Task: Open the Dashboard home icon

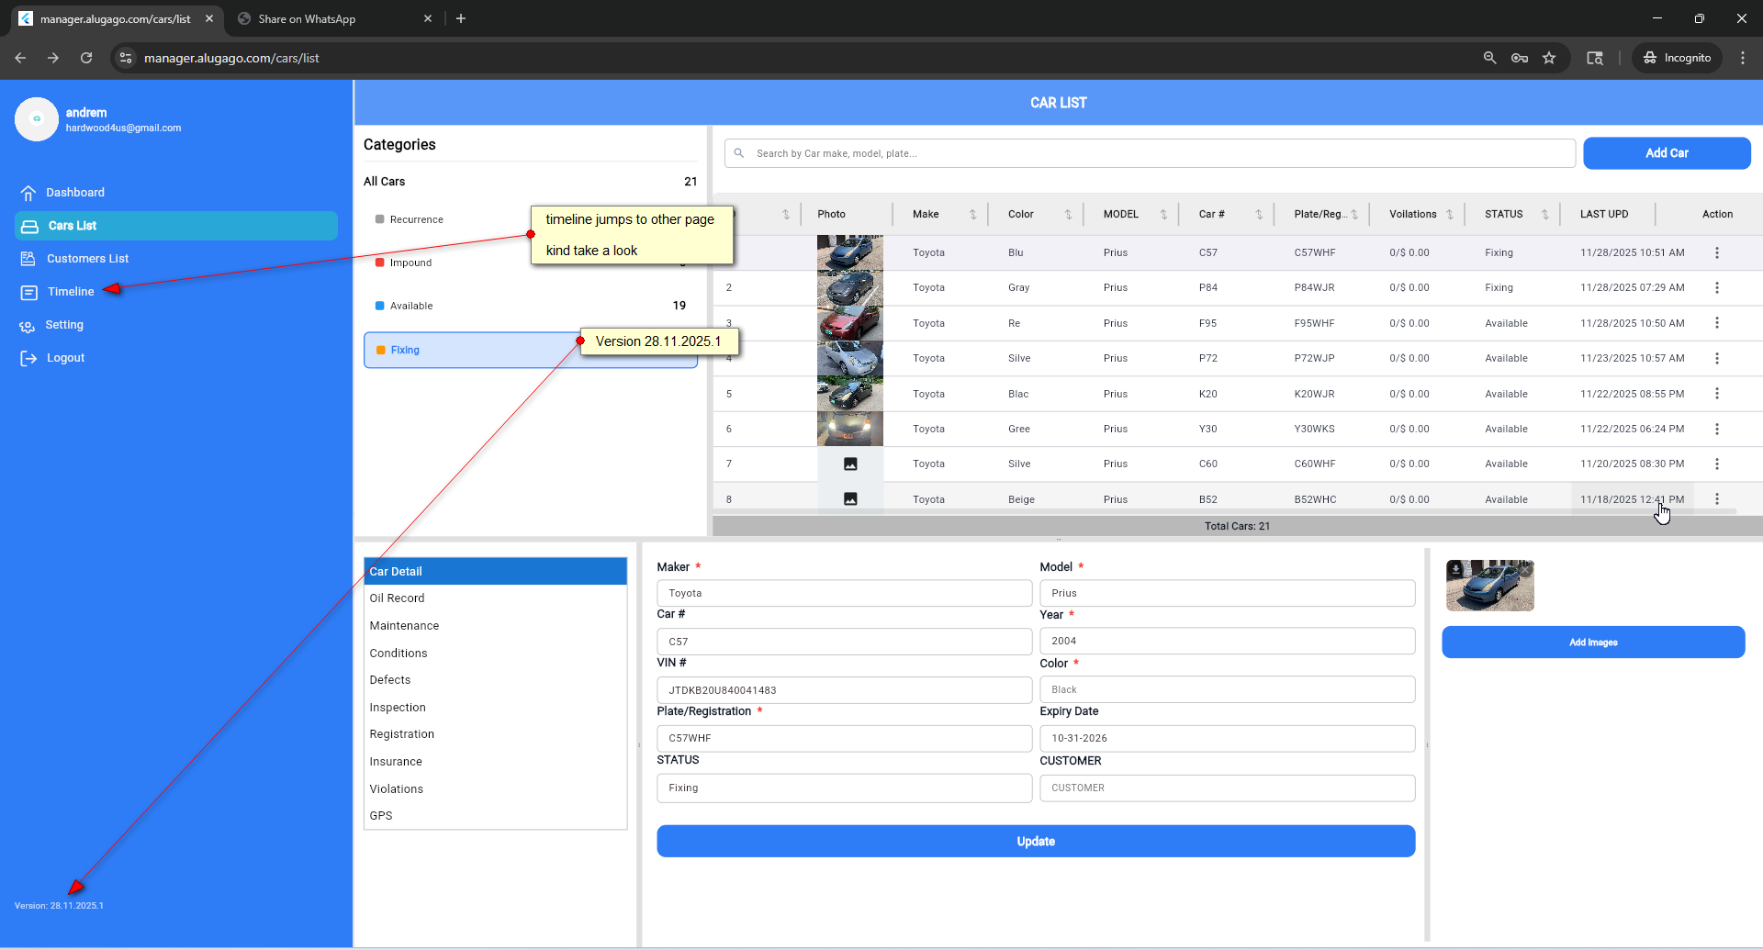Action: [28, 193]
